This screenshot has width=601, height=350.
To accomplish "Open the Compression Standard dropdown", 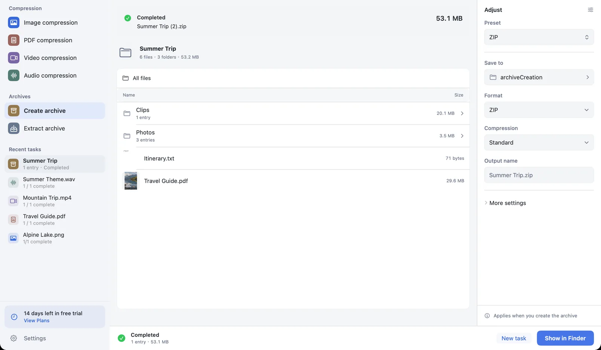I will coord(539,142).
